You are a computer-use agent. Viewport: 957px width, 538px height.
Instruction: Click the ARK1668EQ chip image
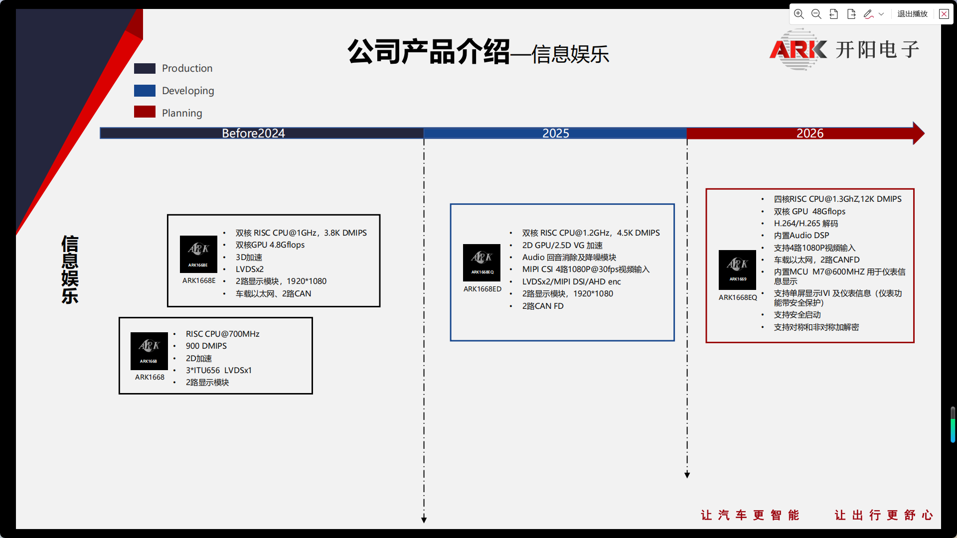(737, 269)
